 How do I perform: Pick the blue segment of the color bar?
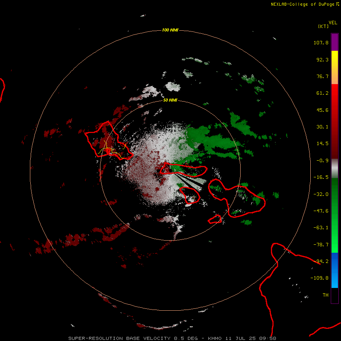coord(335,270)
